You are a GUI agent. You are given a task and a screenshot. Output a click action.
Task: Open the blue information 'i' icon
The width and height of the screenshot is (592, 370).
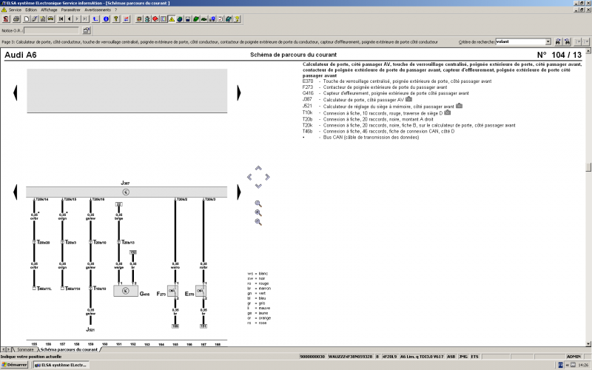pos(106,19)
